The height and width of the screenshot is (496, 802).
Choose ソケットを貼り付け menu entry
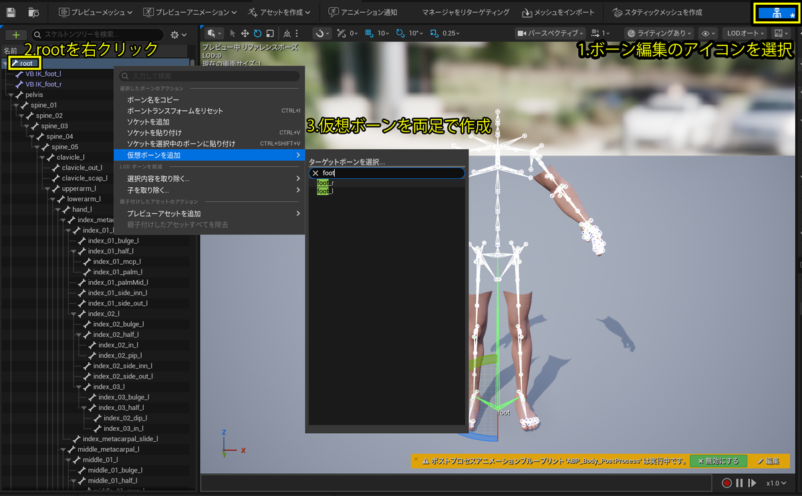210,133
